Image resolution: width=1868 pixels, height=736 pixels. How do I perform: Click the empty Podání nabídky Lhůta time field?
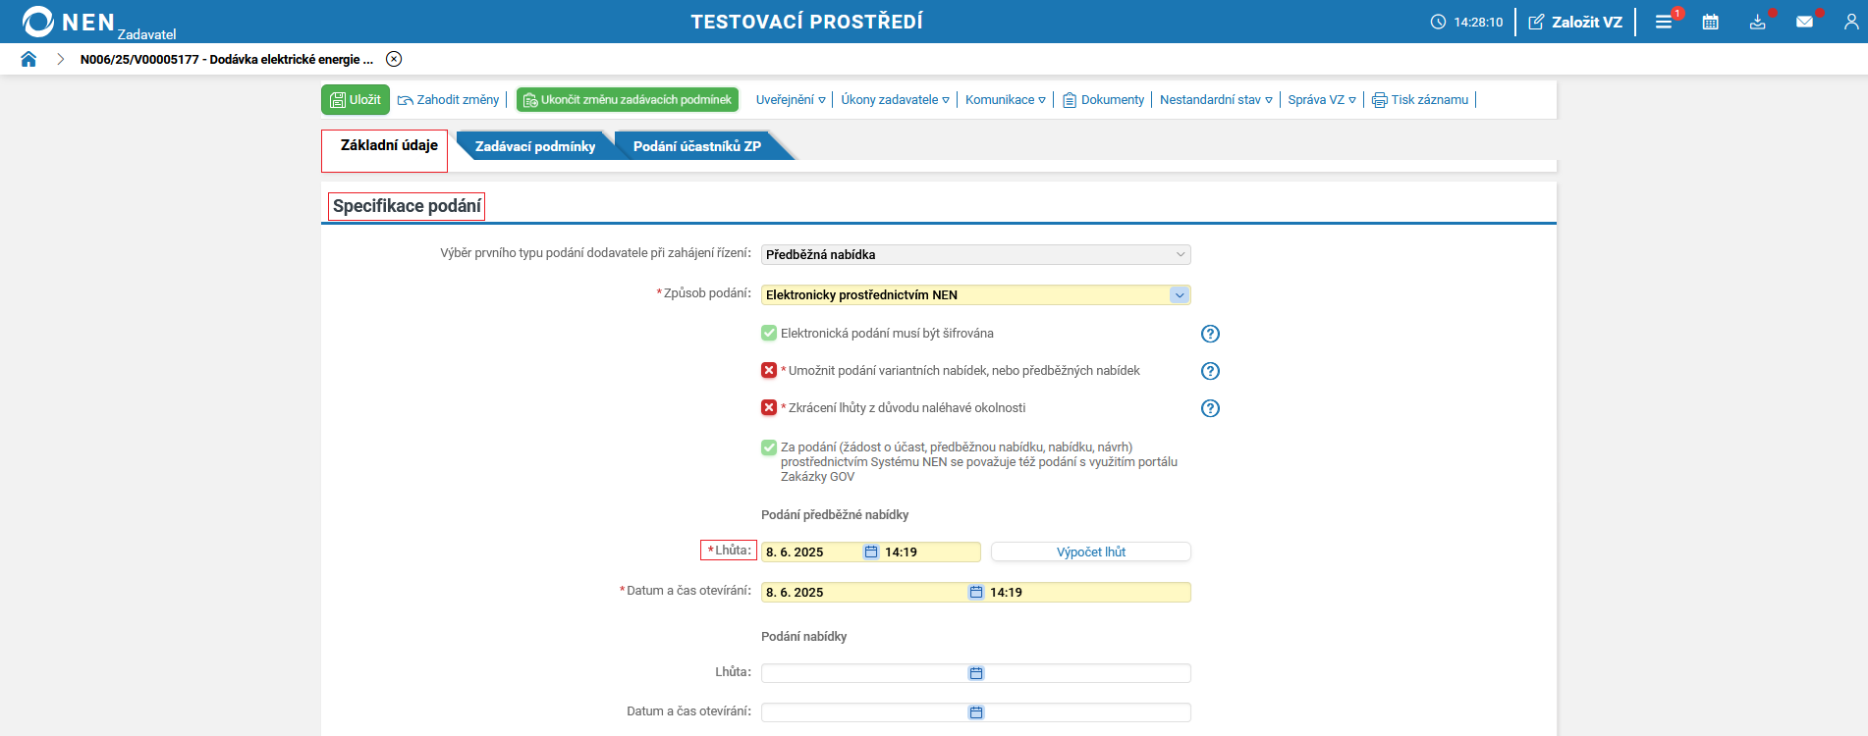tap(1088, 673)
